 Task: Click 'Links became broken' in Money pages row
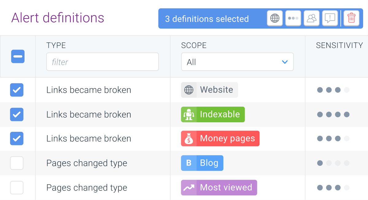click(x=89, y=139)
